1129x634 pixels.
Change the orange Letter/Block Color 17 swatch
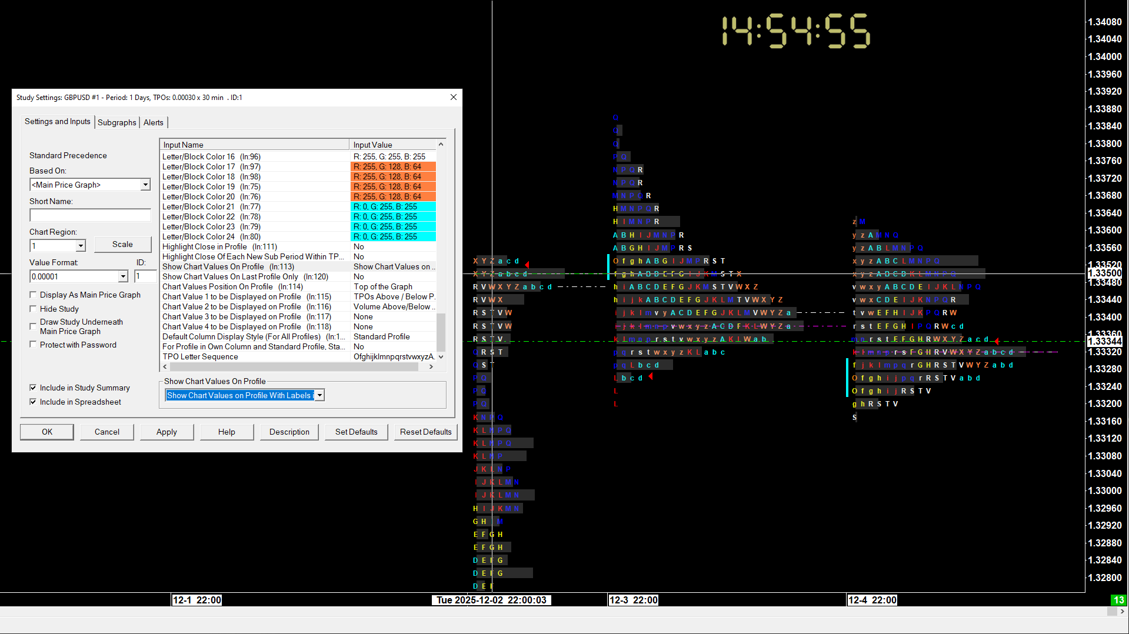(393, 166)
